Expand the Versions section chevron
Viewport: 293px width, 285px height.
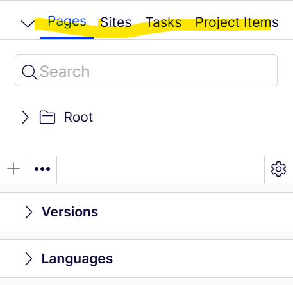pyautogui.click(x=28, y=212)
